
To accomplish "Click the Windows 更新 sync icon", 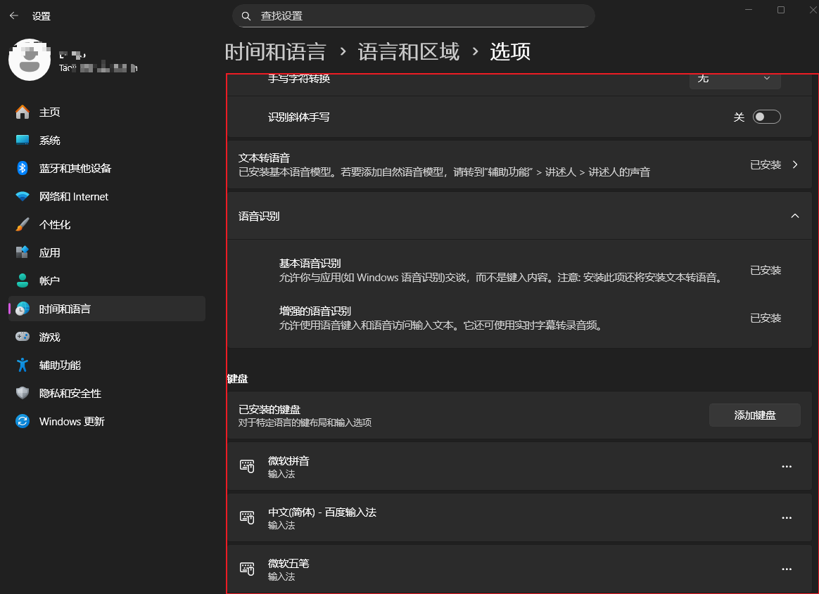I will [x=23, y=420].
